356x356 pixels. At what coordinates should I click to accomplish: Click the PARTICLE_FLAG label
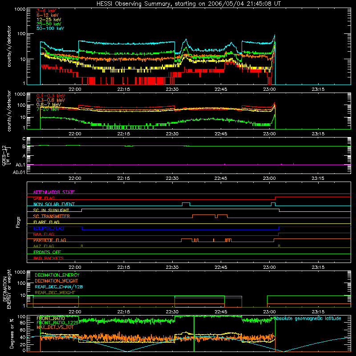(50, 240)
